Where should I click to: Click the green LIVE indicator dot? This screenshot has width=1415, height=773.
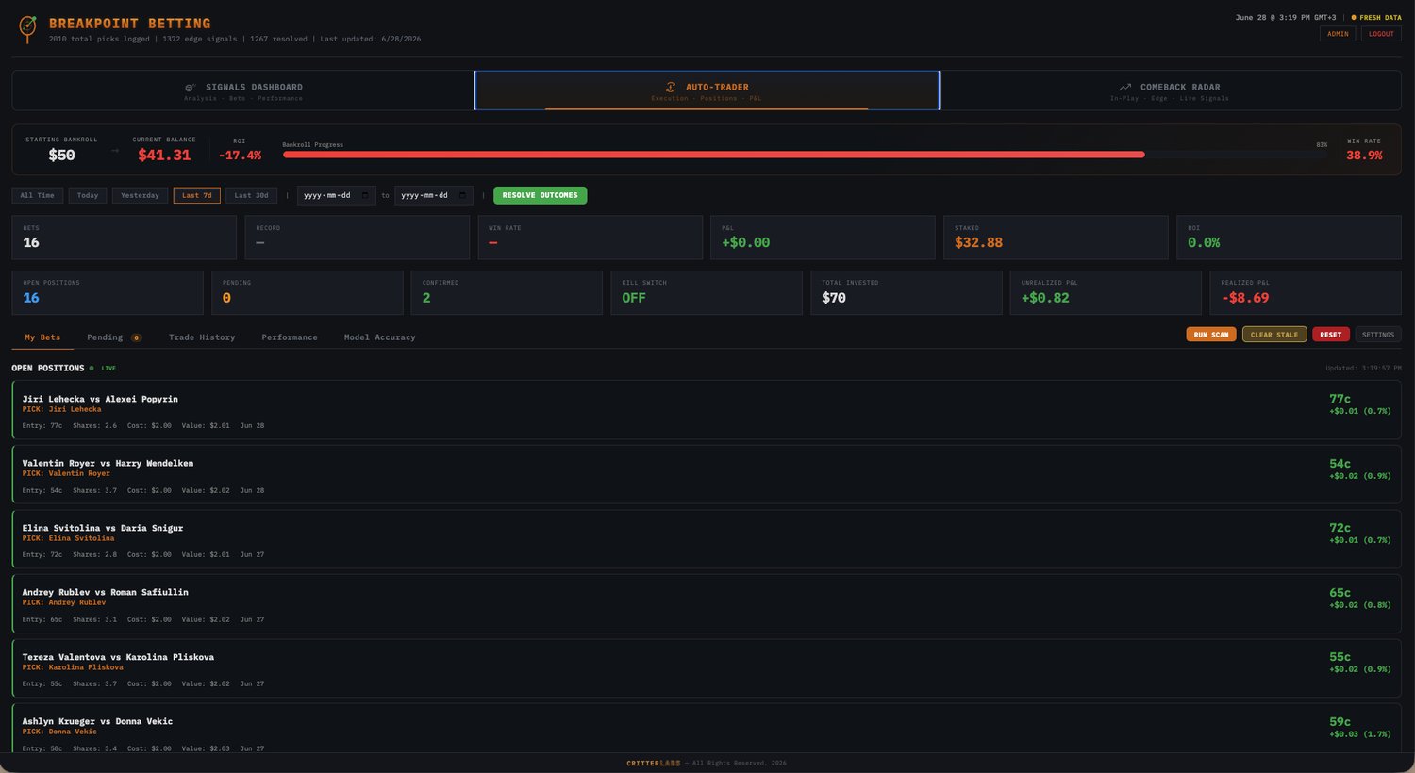tap(92, 368)
